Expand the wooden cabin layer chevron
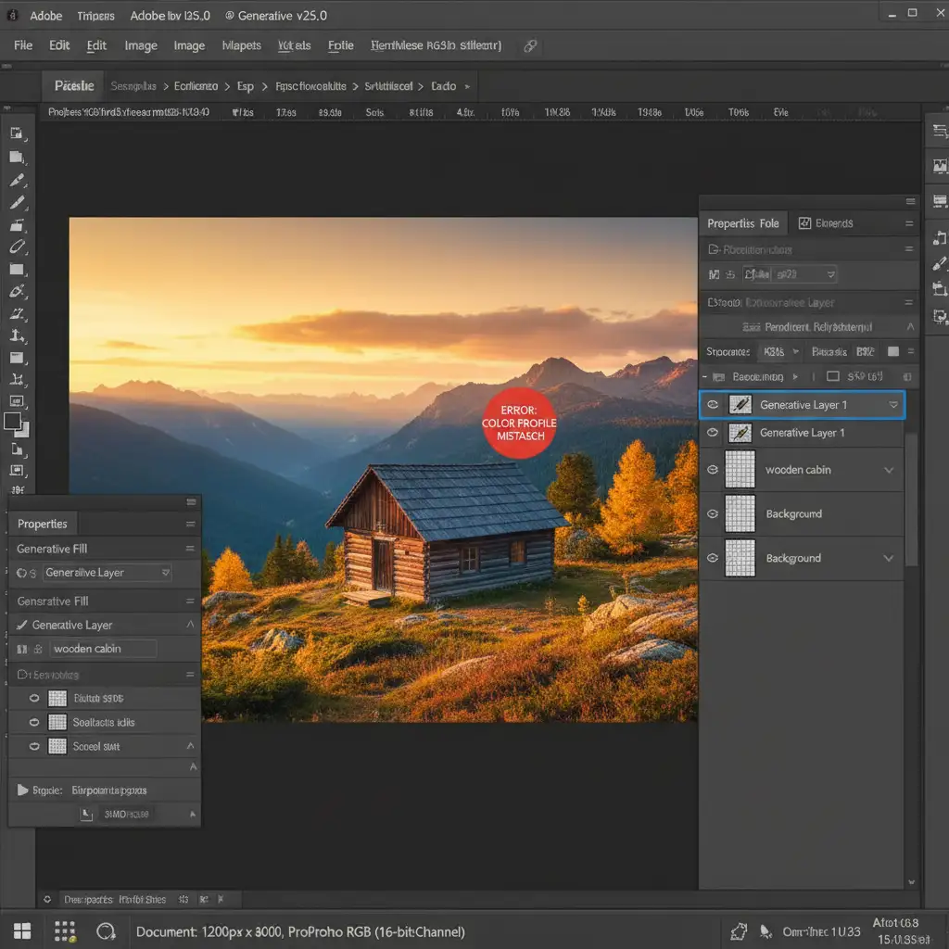 click(x=889, y=470)
